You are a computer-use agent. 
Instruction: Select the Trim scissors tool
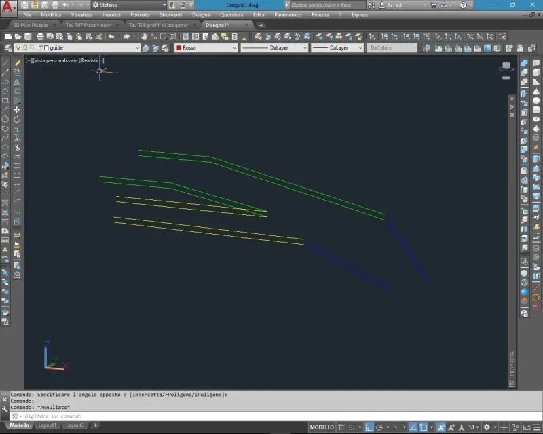17,147
